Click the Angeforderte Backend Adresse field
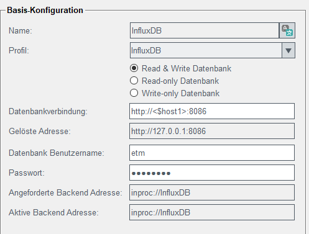 tap(212, 192)
